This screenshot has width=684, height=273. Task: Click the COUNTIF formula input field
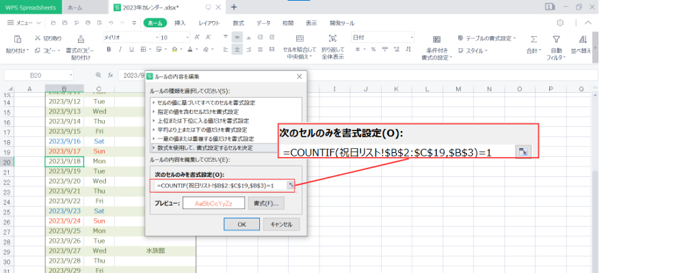coord(220,186)
